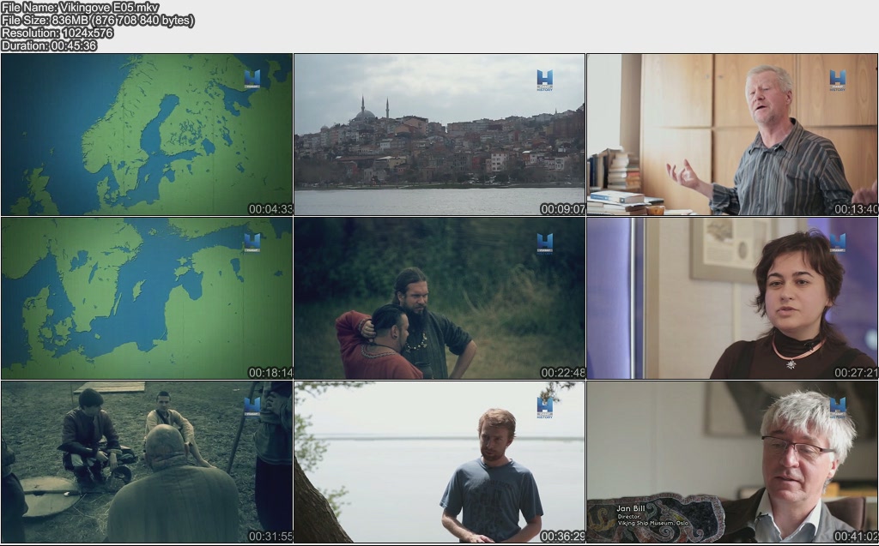This screenshot has width=879, height=546.
Task: Click the Duration 00:45:36 text
Action: (49, 45)
